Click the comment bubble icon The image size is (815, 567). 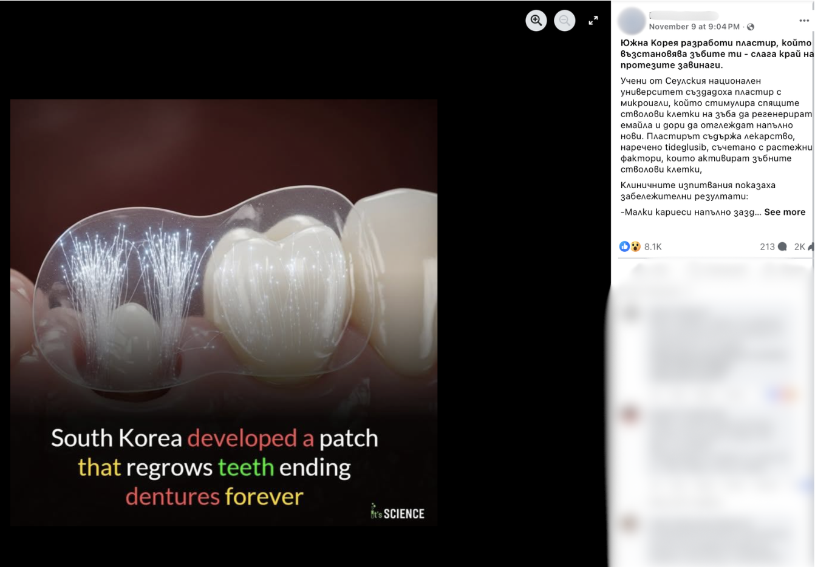click(782, 246)
